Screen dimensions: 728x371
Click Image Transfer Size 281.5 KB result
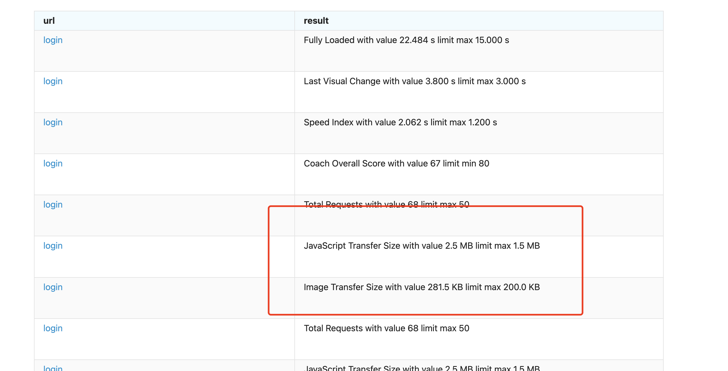(422, 287)
